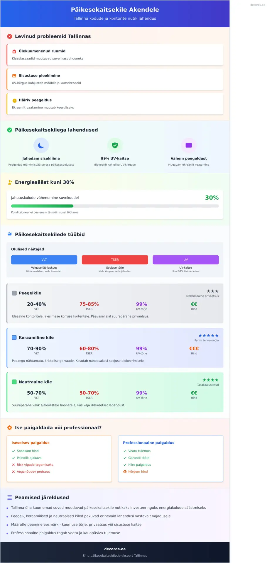Click the Iseseisev paigaldus card heading

tap(31, 443)
